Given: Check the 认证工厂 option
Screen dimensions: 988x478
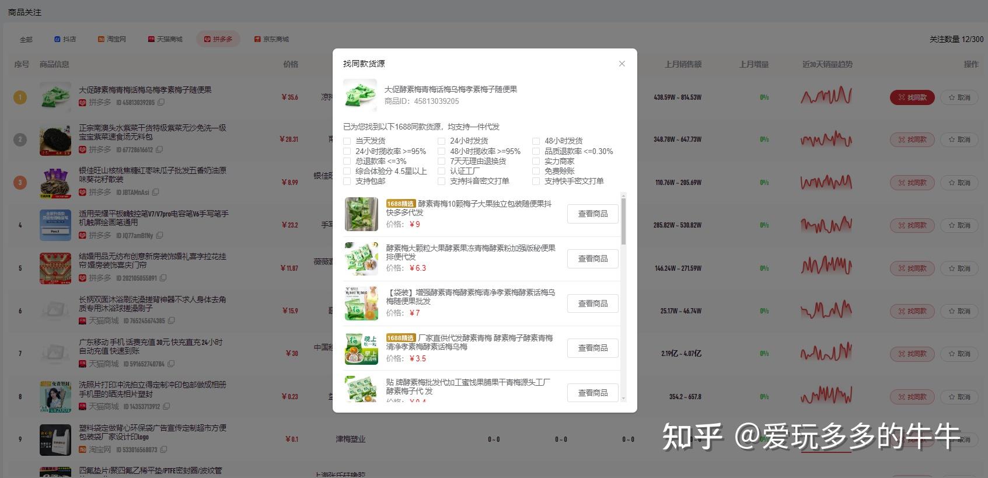Looking at the screenshot, I should click(x=442, y=171).
